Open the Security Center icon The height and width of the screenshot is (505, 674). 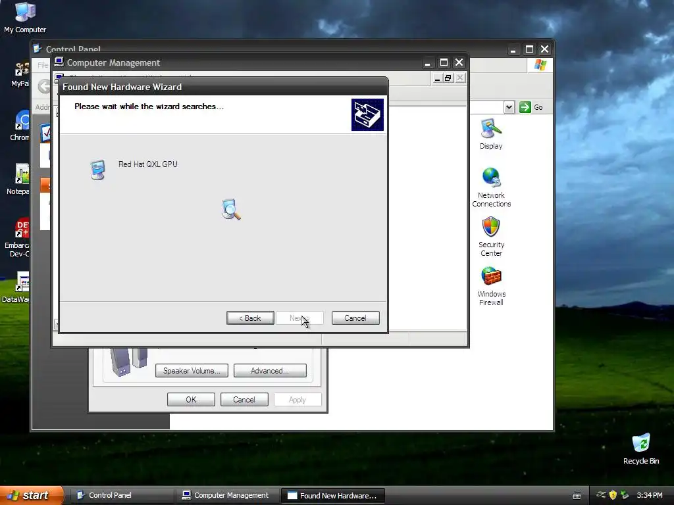click(491, 237)
